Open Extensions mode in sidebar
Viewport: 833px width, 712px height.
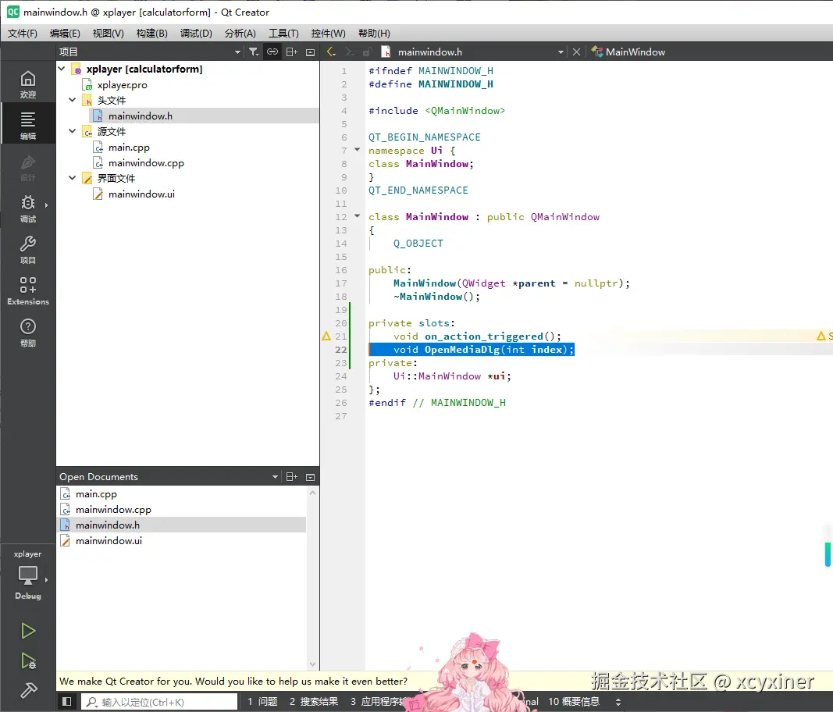(28, 290)
